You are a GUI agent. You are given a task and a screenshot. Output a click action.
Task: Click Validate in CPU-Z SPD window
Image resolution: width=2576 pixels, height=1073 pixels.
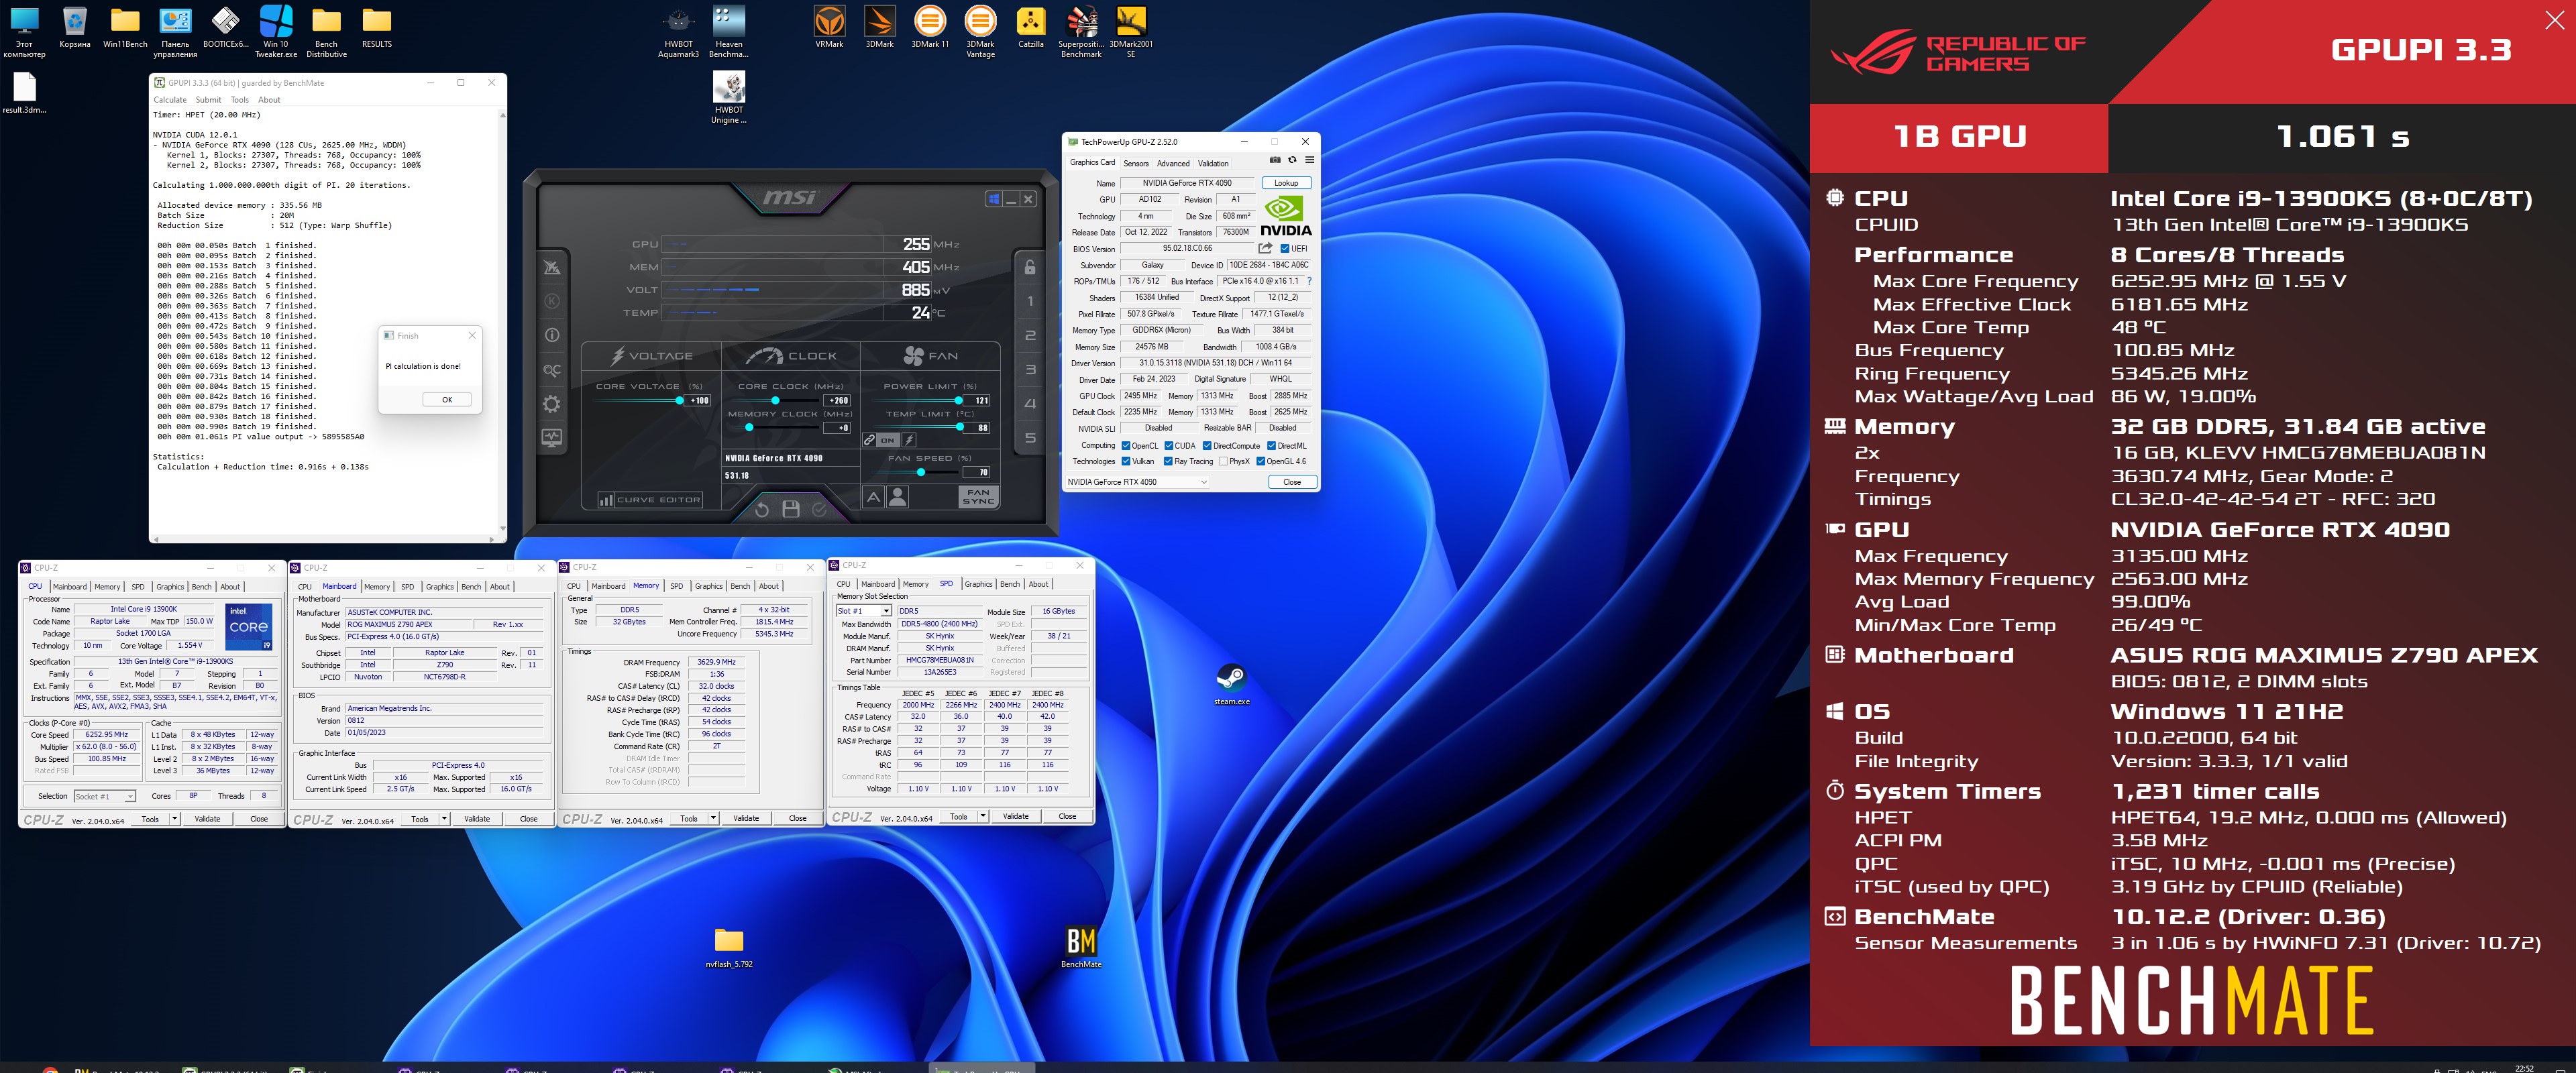tap(1016, 816)
